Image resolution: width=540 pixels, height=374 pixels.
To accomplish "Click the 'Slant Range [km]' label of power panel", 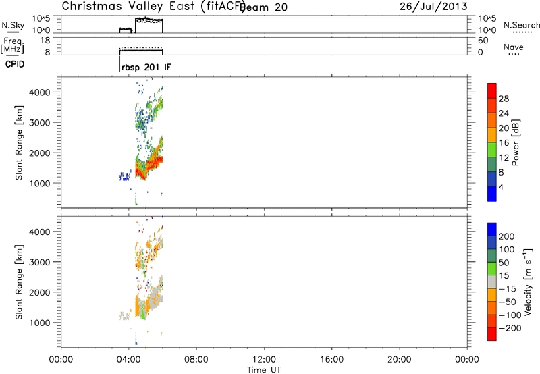I will point(19,142).
